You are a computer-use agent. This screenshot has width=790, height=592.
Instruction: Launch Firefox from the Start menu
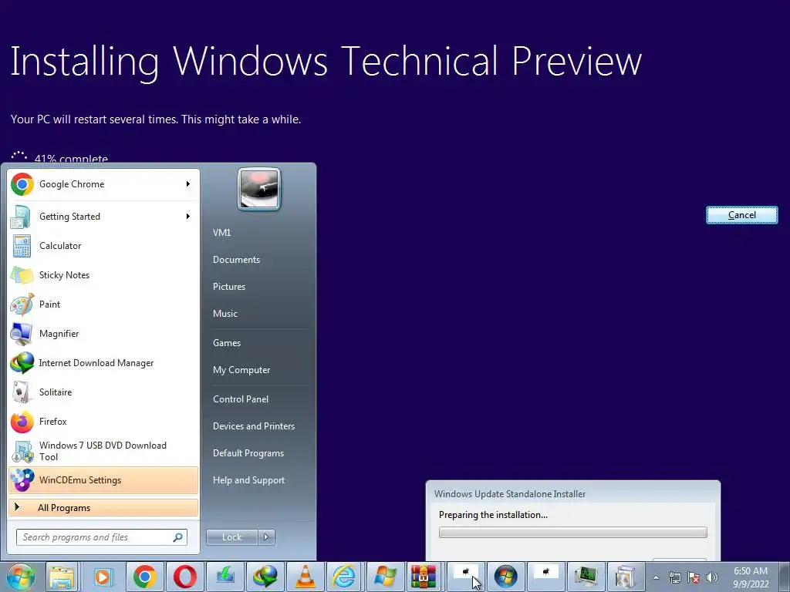103,422
